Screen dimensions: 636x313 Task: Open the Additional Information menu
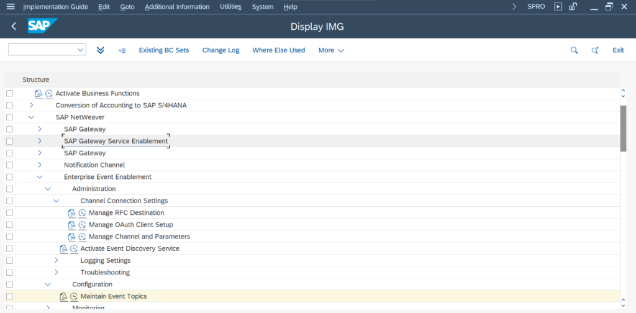(x=177, y=6)
